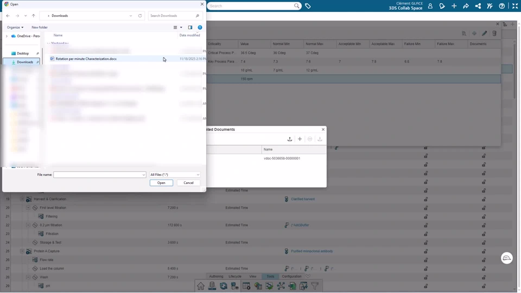Open the collaboration network icon
The width and height of the screenshot is (521, 293).
tap(478, 6)
